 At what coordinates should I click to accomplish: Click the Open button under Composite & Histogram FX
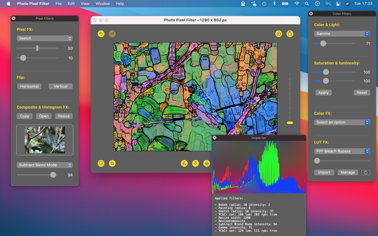[x=43, y=116]
